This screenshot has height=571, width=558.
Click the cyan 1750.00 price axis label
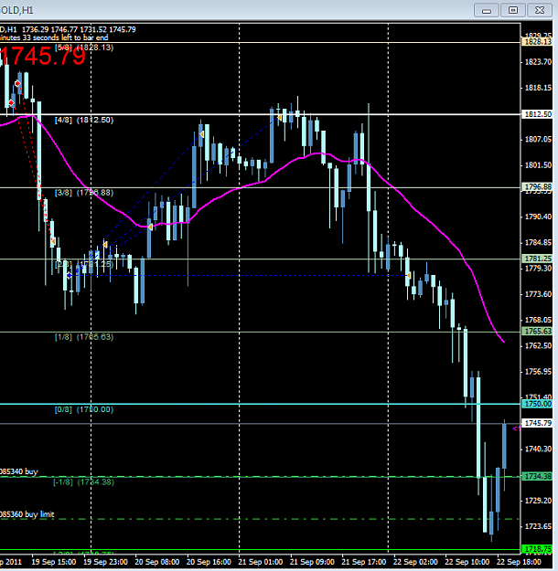click(538, 404)
